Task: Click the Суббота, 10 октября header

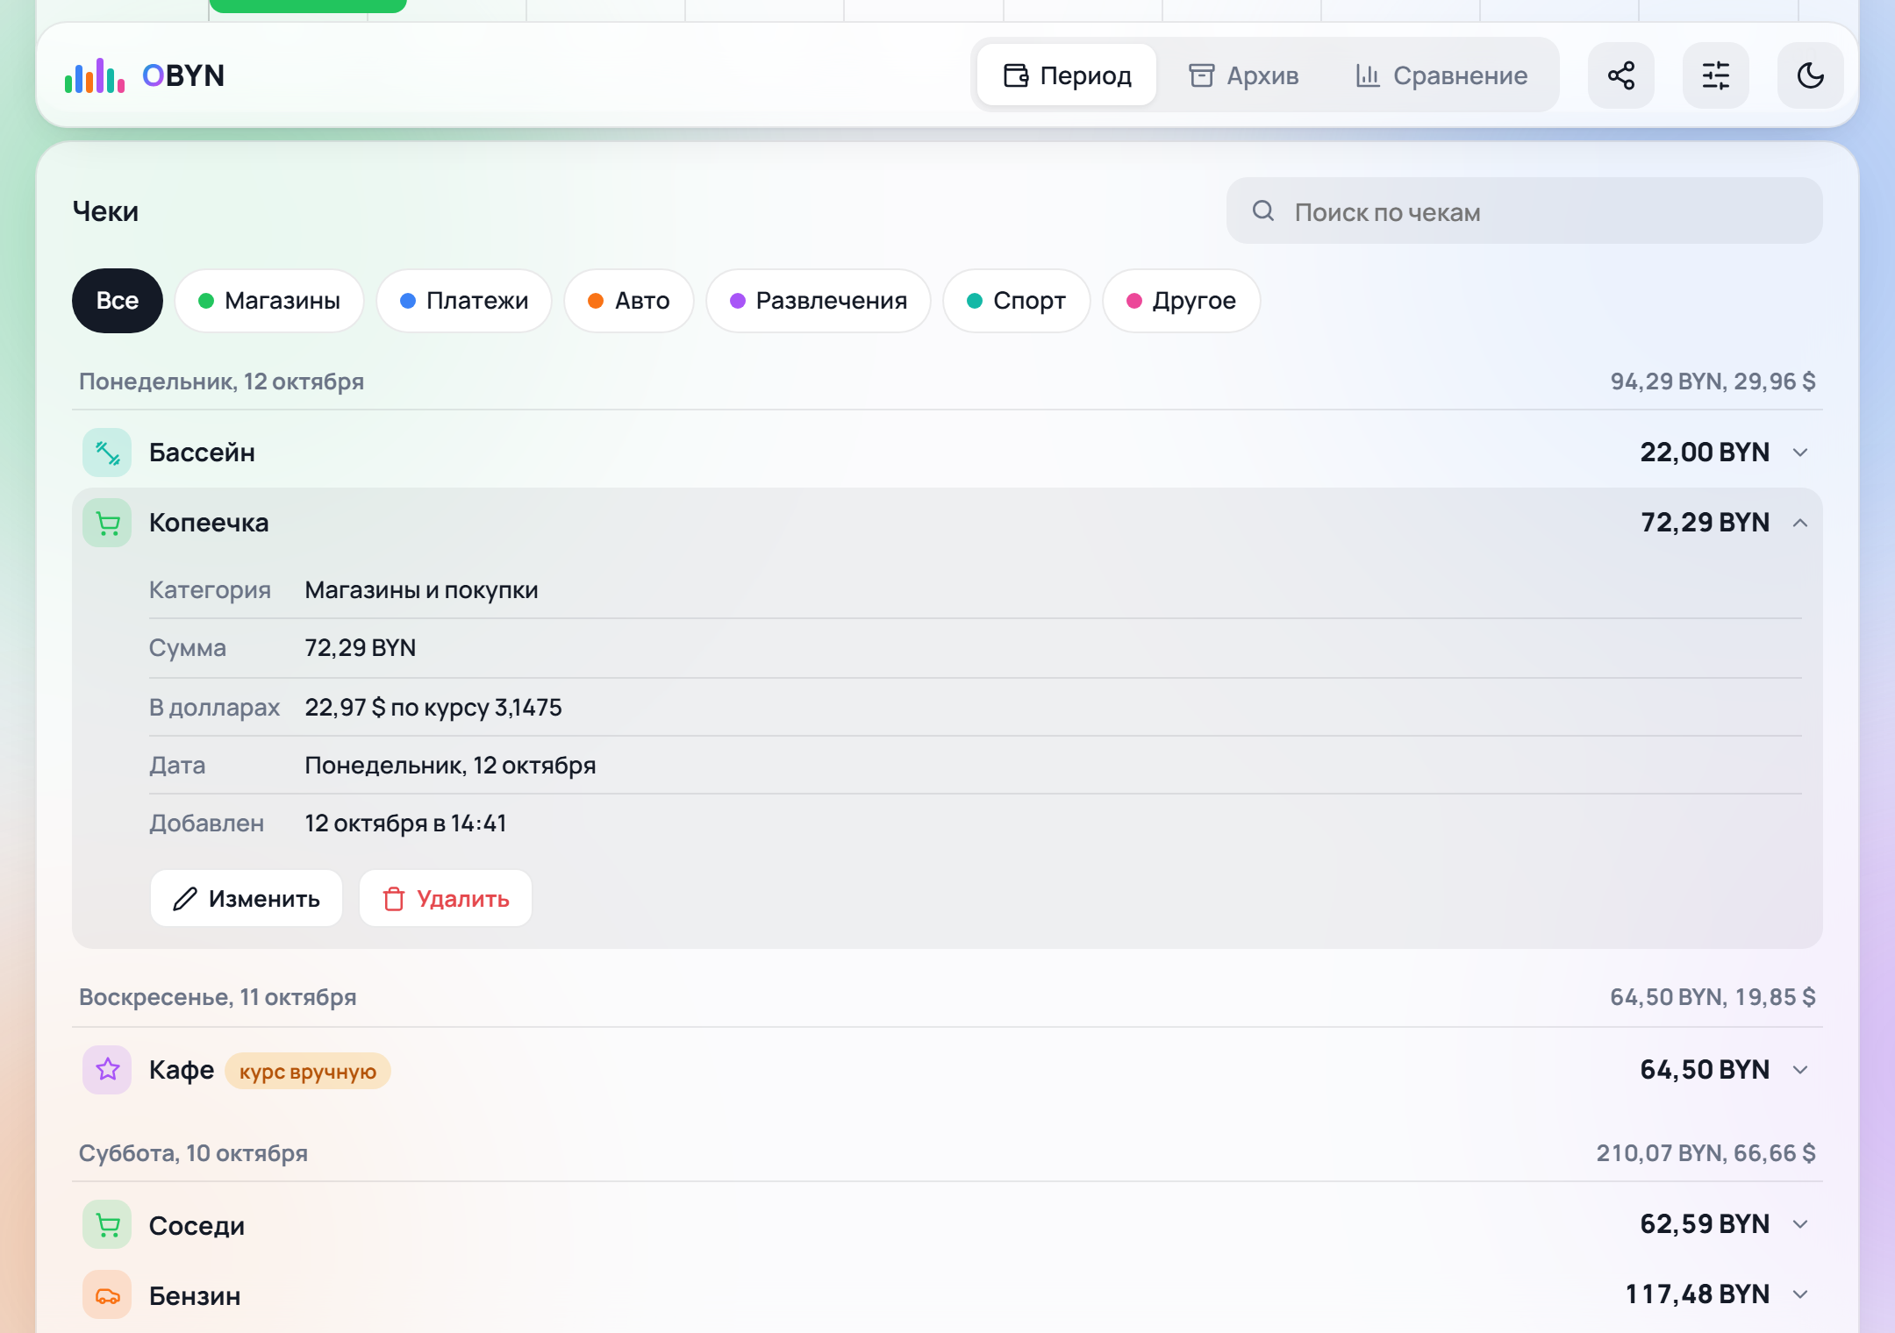Action: (193, 1152)
